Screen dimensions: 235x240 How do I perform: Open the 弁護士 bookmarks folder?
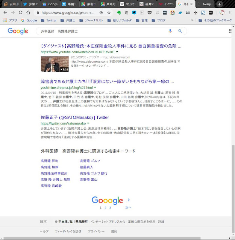[68, 20]
